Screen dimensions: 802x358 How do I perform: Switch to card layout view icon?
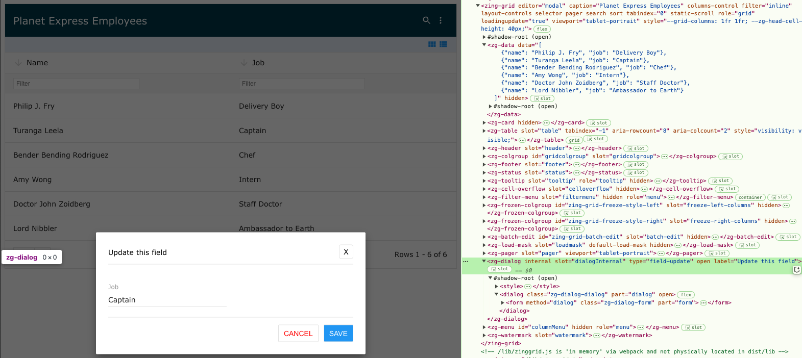pyautogui.click(x=432, y=44)
